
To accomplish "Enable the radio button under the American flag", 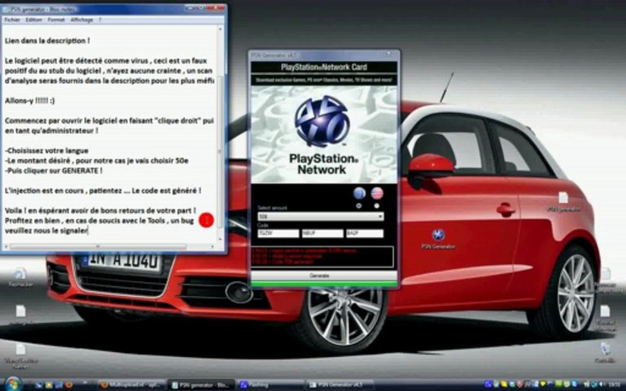I will tap(377, 206).
